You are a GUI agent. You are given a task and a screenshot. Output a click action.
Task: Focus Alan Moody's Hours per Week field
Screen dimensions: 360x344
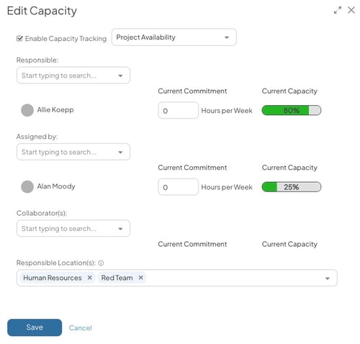coord(178,187)
